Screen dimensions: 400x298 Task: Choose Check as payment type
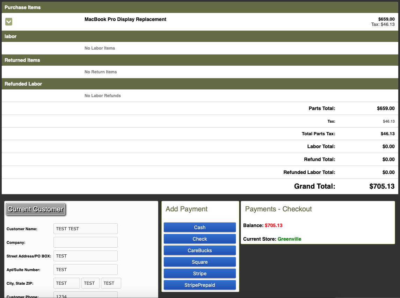point(199,239)
